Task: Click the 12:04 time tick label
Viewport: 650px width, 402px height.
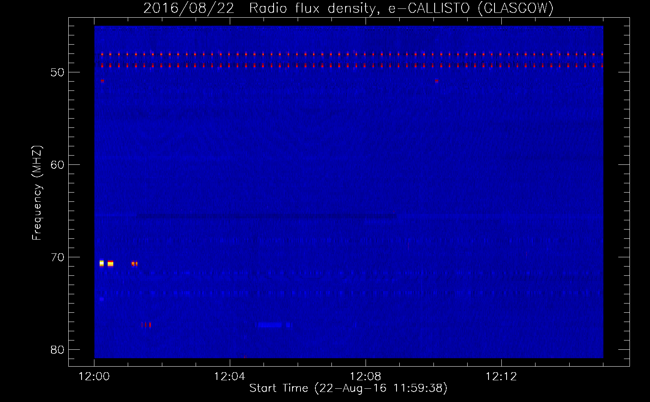Action: coord(230,377)
